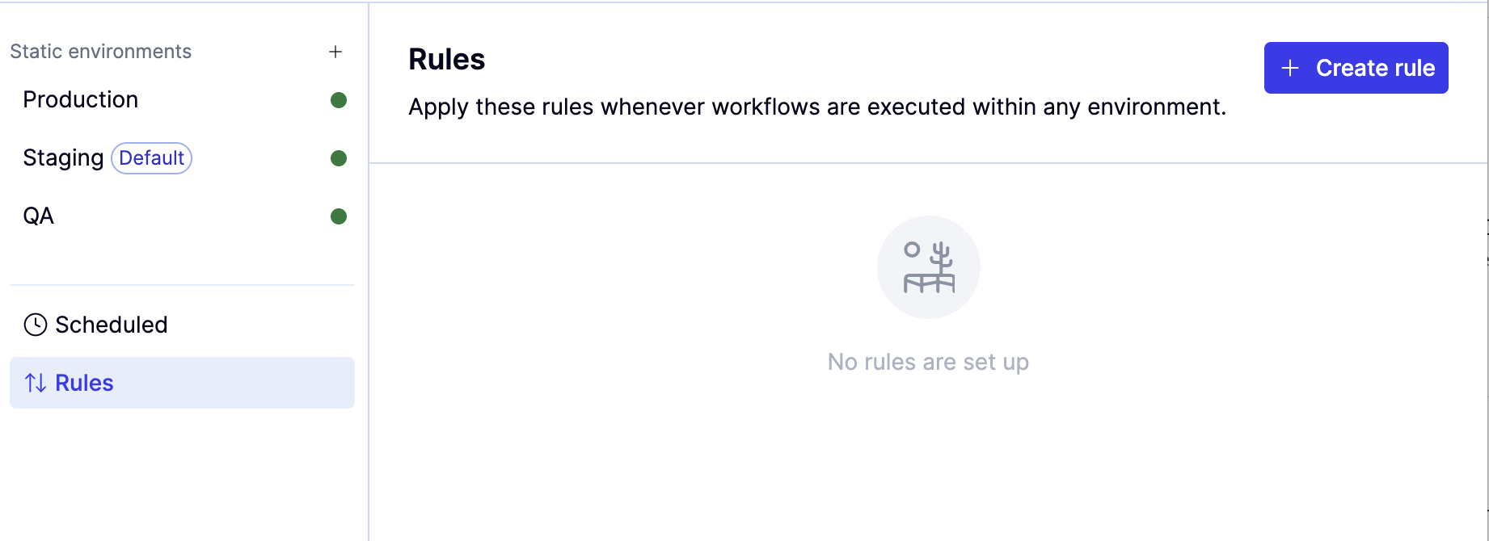Open the Scheduled section
The image size is (1489, 541).
coord(182,325)
